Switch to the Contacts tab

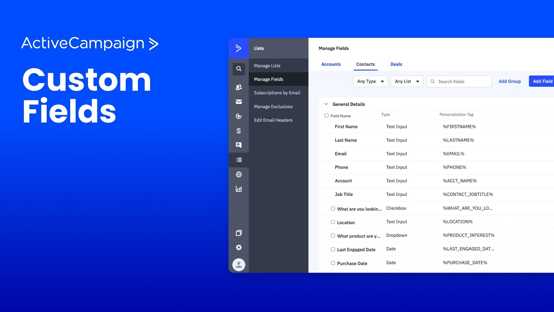pos(366,64)
